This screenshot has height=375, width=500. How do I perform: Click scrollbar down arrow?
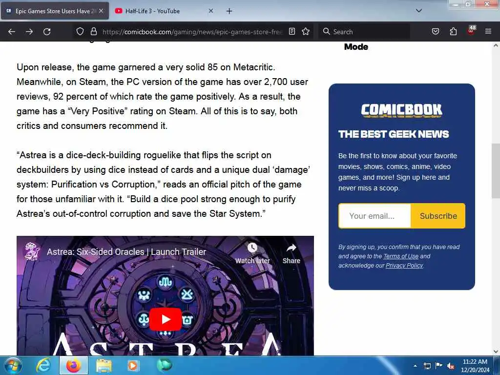pyautogui.click(x=496, y=352)
